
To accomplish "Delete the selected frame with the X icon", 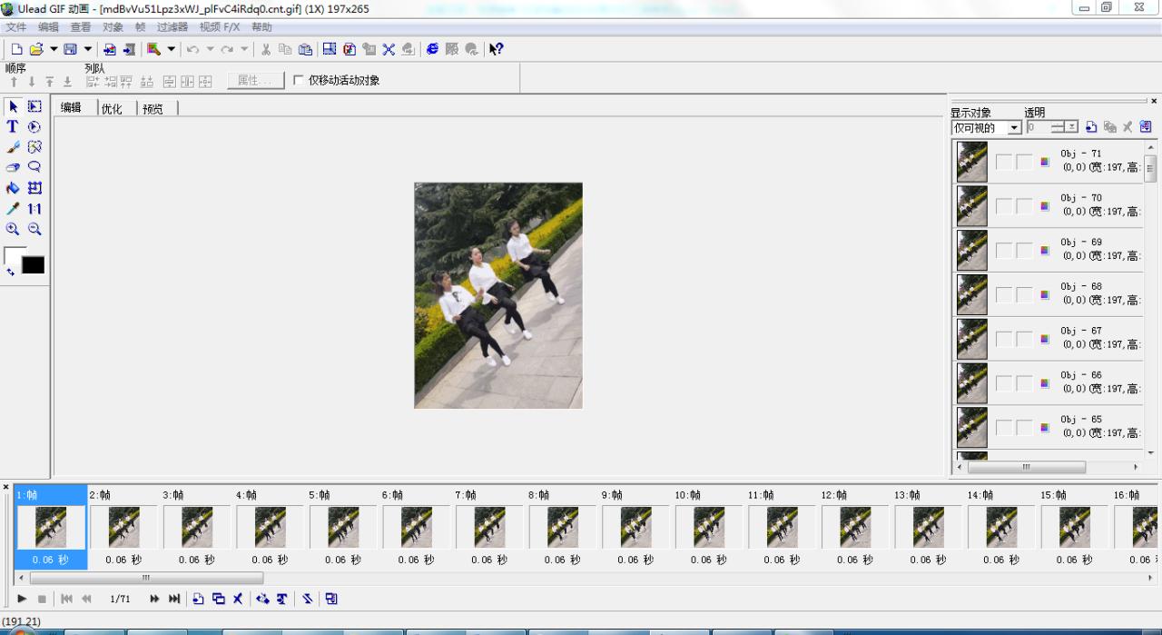I will (x=238, y=599).
